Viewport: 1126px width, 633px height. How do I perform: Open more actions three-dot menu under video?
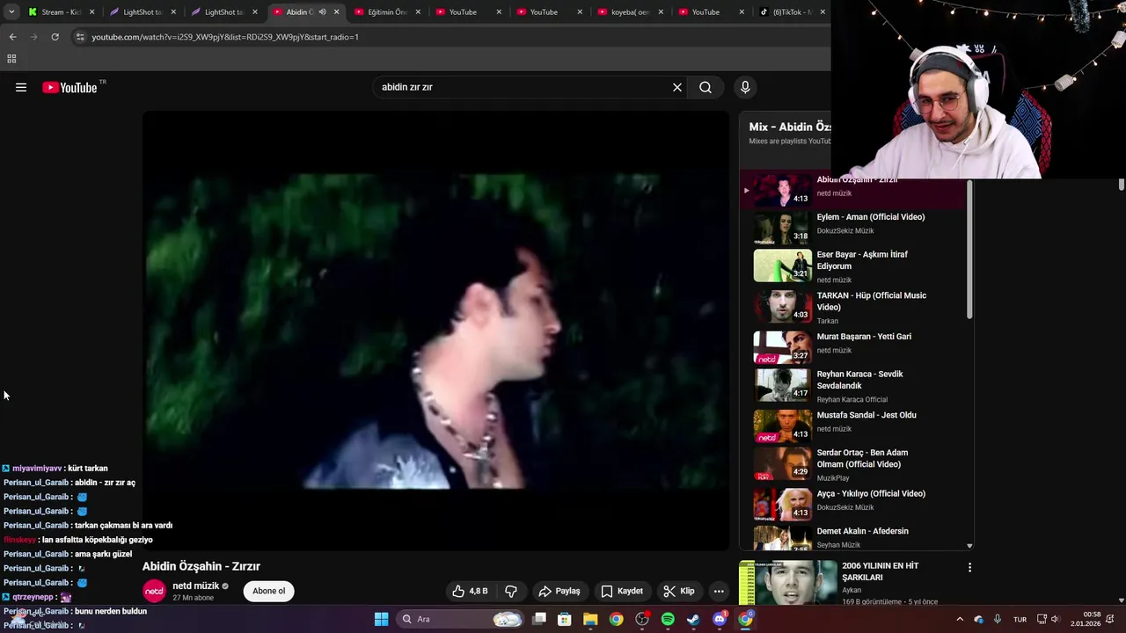(719, 591)
